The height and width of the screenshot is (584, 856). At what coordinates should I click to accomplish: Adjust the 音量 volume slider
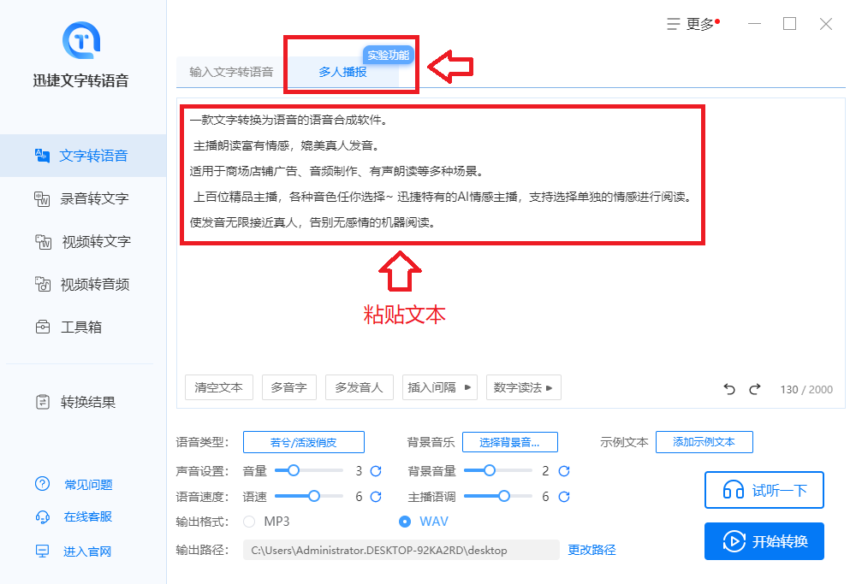click(308, 470)
